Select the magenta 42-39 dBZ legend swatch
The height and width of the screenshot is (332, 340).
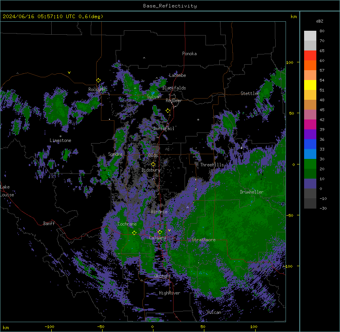(310, 124)
